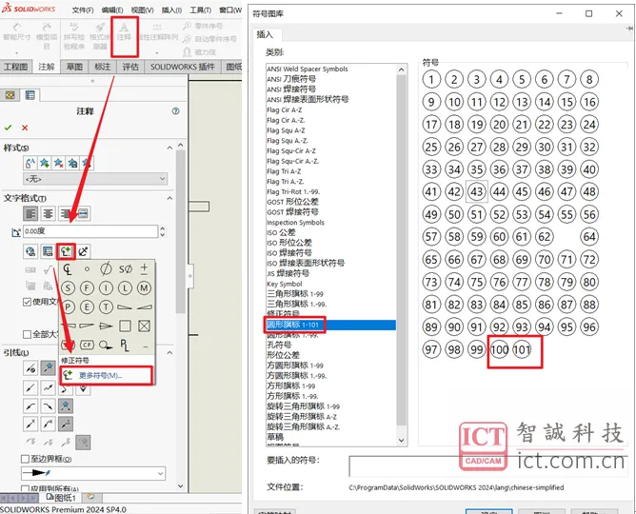Click the Spell Checker (拼写检验程序) tool

(74, 35)
